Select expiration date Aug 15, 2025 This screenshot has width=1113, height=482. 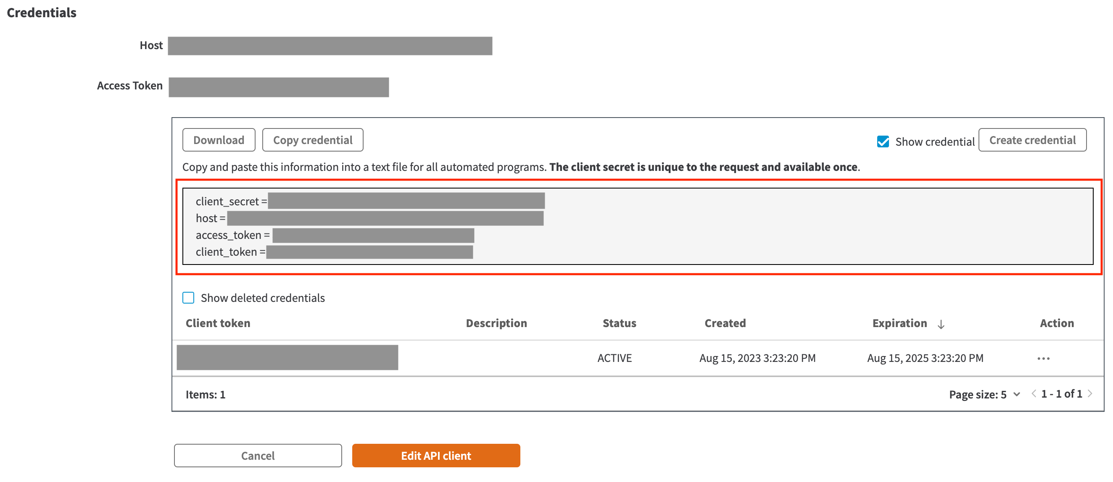pyautogui.click(x=925, y=358)
